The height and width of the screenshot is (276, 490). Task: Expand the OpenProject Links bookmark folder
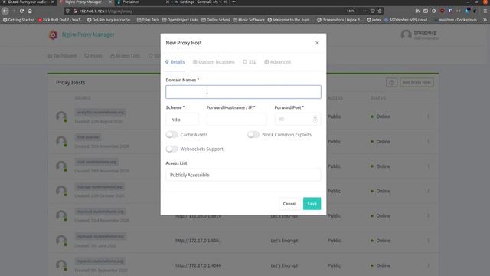(x=181, y=20)
